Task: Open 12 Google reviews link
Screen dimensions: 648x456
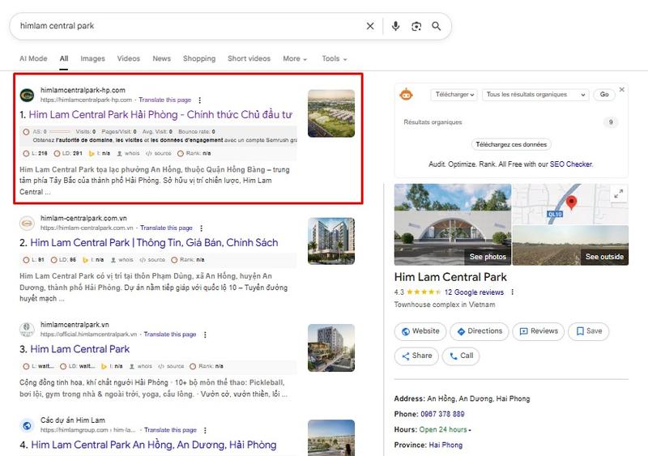Action: point(474,292)
